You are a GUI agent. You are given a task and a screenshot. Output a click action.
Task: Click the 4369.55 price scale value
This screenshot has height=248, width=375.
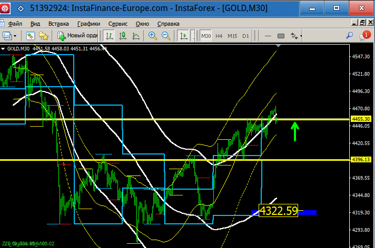click(361, 178)
